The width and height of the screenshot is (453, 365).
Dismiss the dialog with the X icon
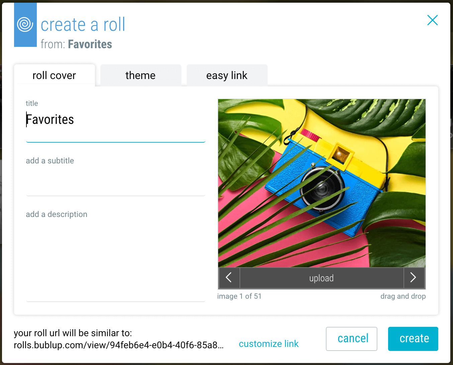tap(432, 20)
